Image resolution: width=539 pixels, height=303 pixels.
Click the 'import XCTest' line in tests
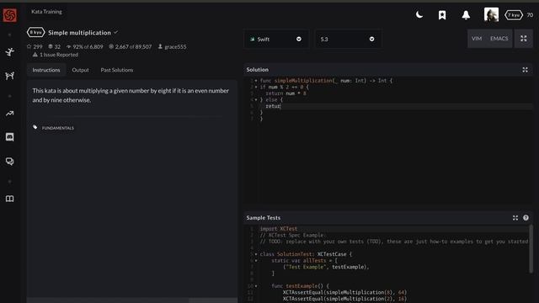[x=279, y=229]
